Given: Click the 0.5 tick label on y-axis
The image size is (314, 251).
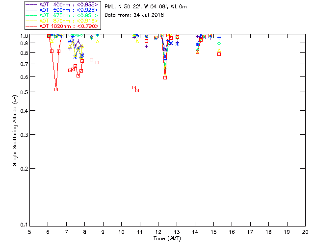Looking at the screenshot, I should point(24,92).
